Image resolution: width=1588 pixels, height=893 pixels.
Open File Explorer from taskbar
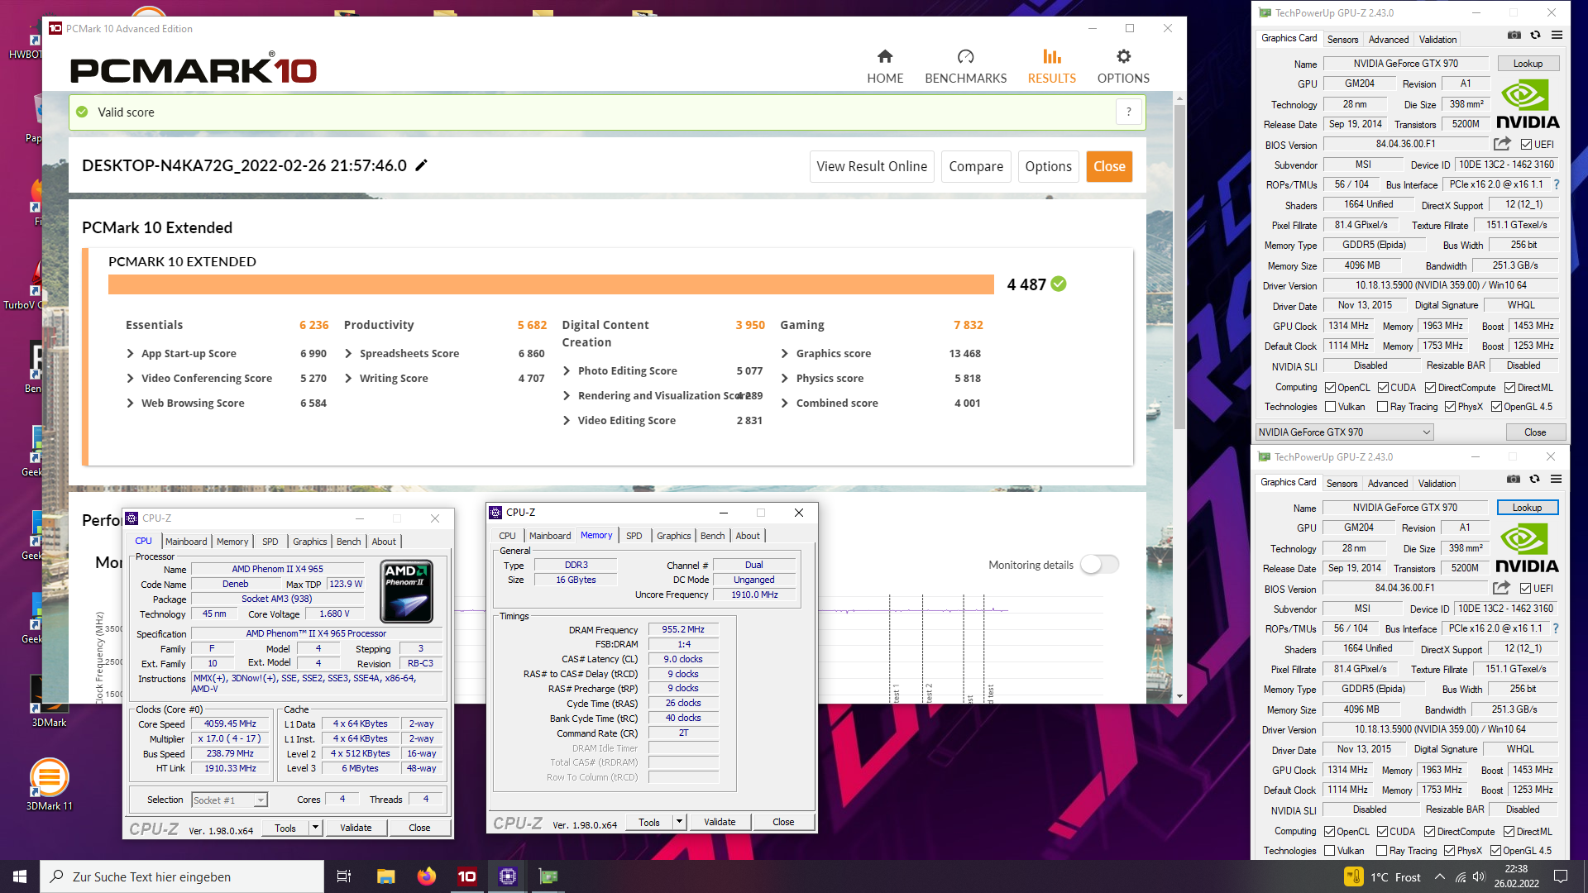[x=385, y=876]
